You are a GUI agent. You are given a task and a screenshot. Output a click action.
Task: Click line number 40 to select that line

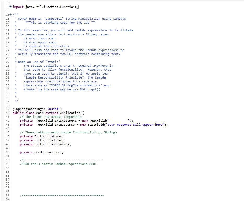(8, 113)
